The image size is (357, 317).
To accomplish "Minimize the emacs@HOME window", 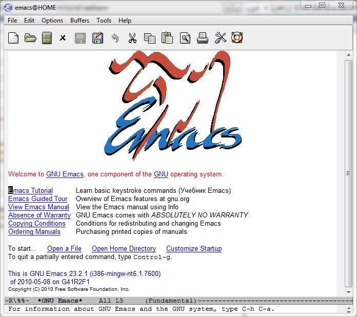I will (308, 6).
